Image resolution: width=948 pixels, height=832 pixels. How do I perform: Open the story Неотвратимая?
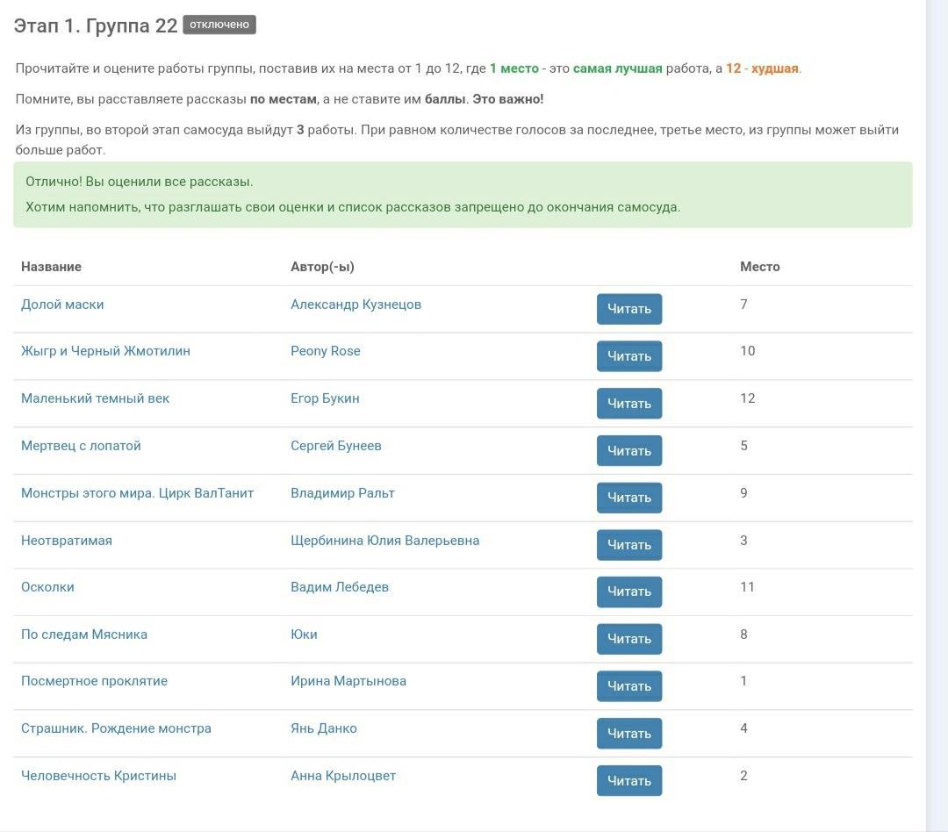click(x=67, y=541)
